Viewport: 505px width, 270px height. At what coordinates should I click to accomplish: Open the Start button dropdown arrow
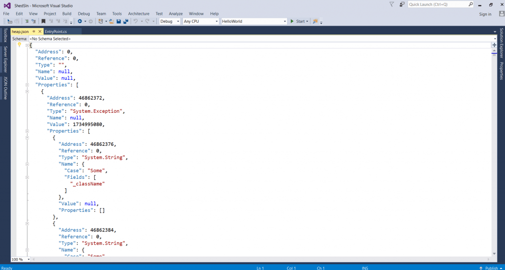click(x=307, y=21)
